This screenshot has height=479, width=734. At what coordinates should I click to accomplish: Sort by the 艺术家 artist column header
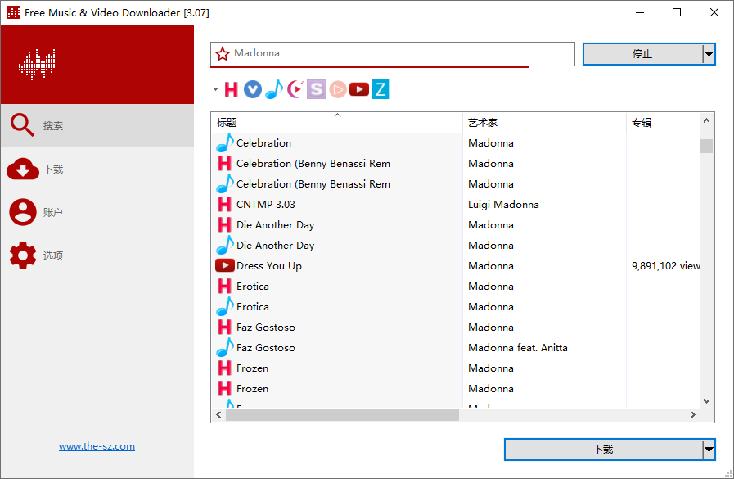click(544, 123)
